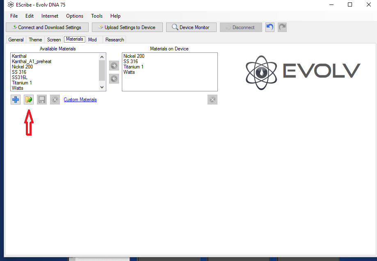The width and height of the screenshot is (377, 261).
Task: Open the Device Monitor
Action: point(191,27)
